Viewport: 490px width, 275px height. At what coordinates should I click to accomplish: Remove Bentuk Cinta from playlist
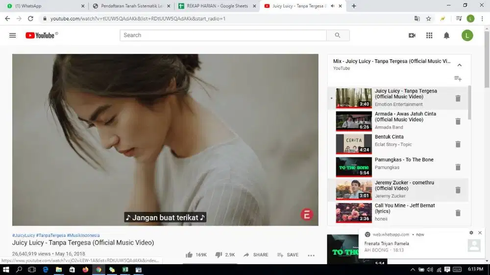pyautogui.click(x=458, y=144)
